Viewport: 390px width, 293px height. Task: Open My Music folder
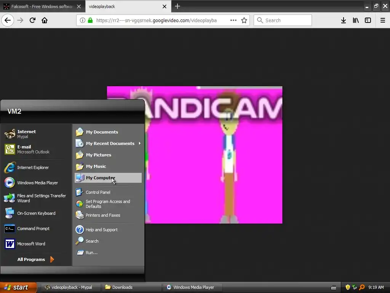coord(108,166)
